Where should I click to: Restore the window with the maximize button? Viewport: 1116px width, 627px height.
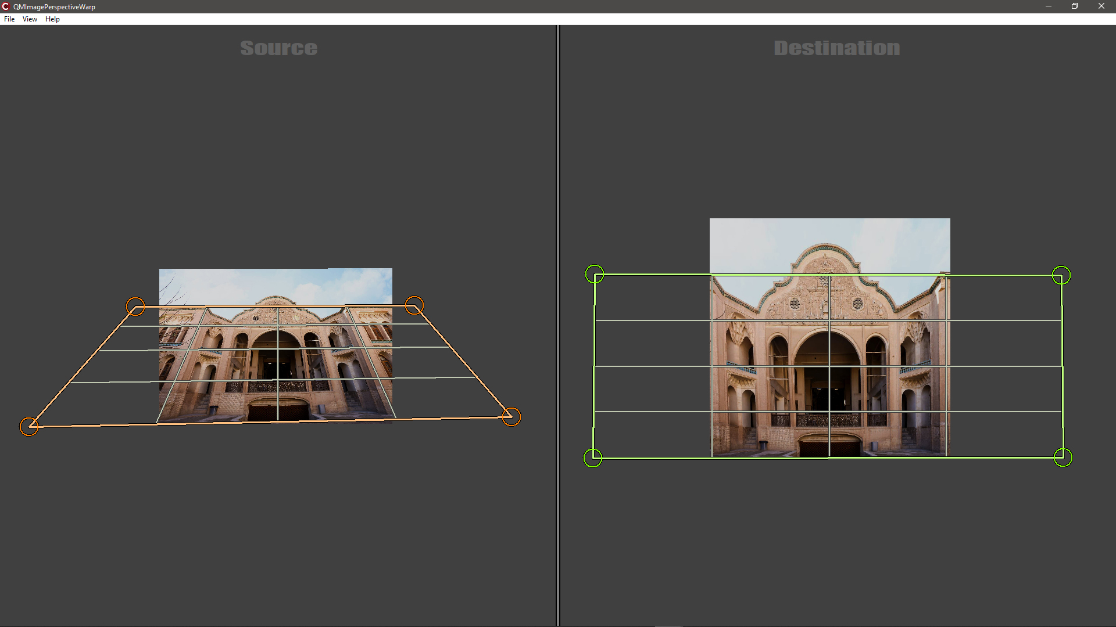(1075, 6)
